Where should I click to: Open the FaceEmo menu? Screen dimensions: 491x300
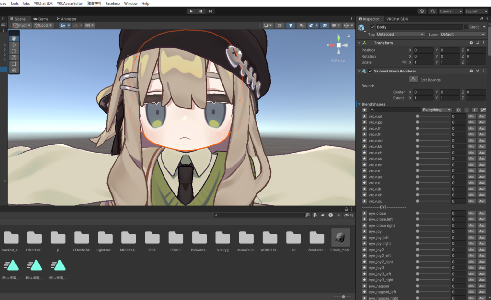[x=113, y=3]
